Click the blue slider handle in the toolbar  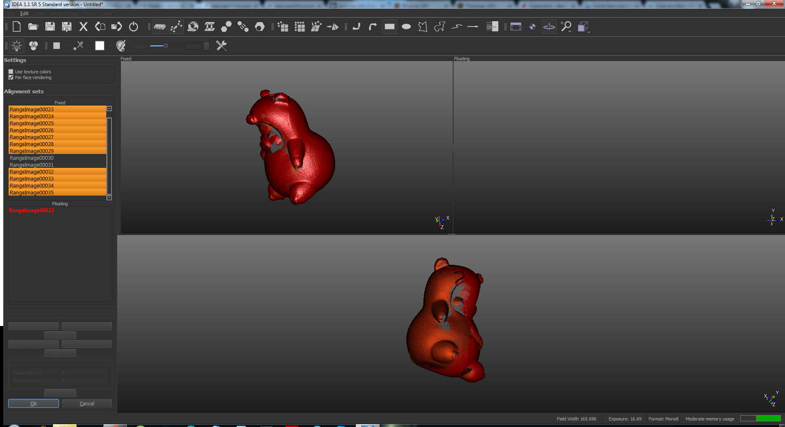coord(166,46)
